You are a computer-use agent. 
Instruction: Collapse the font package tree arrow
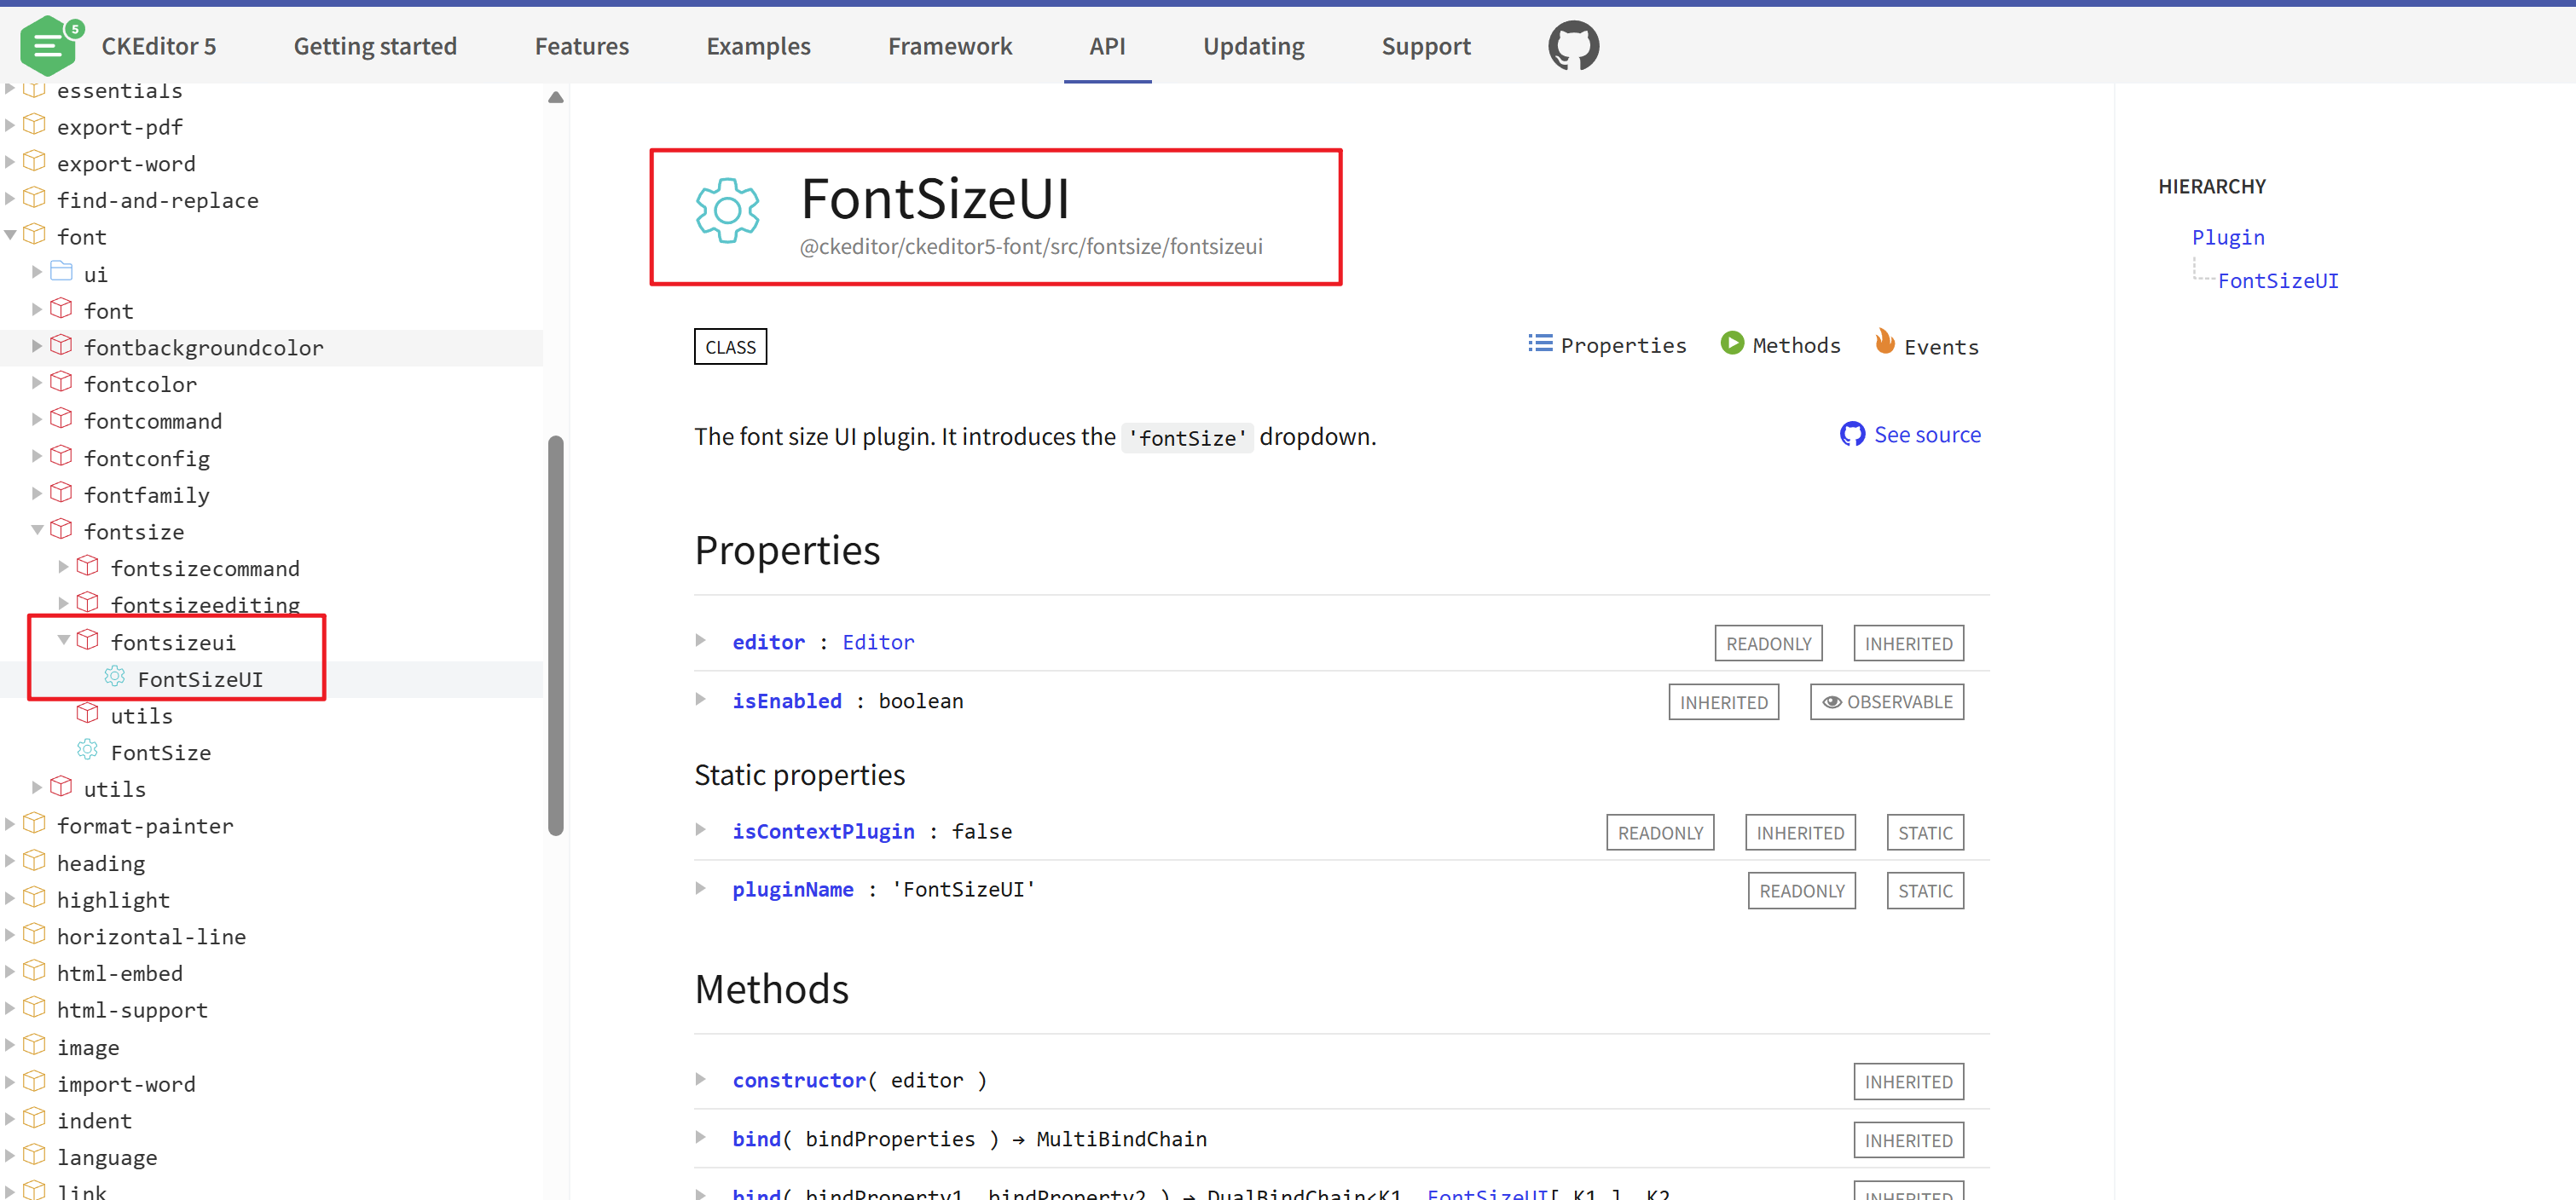point(11,236)
